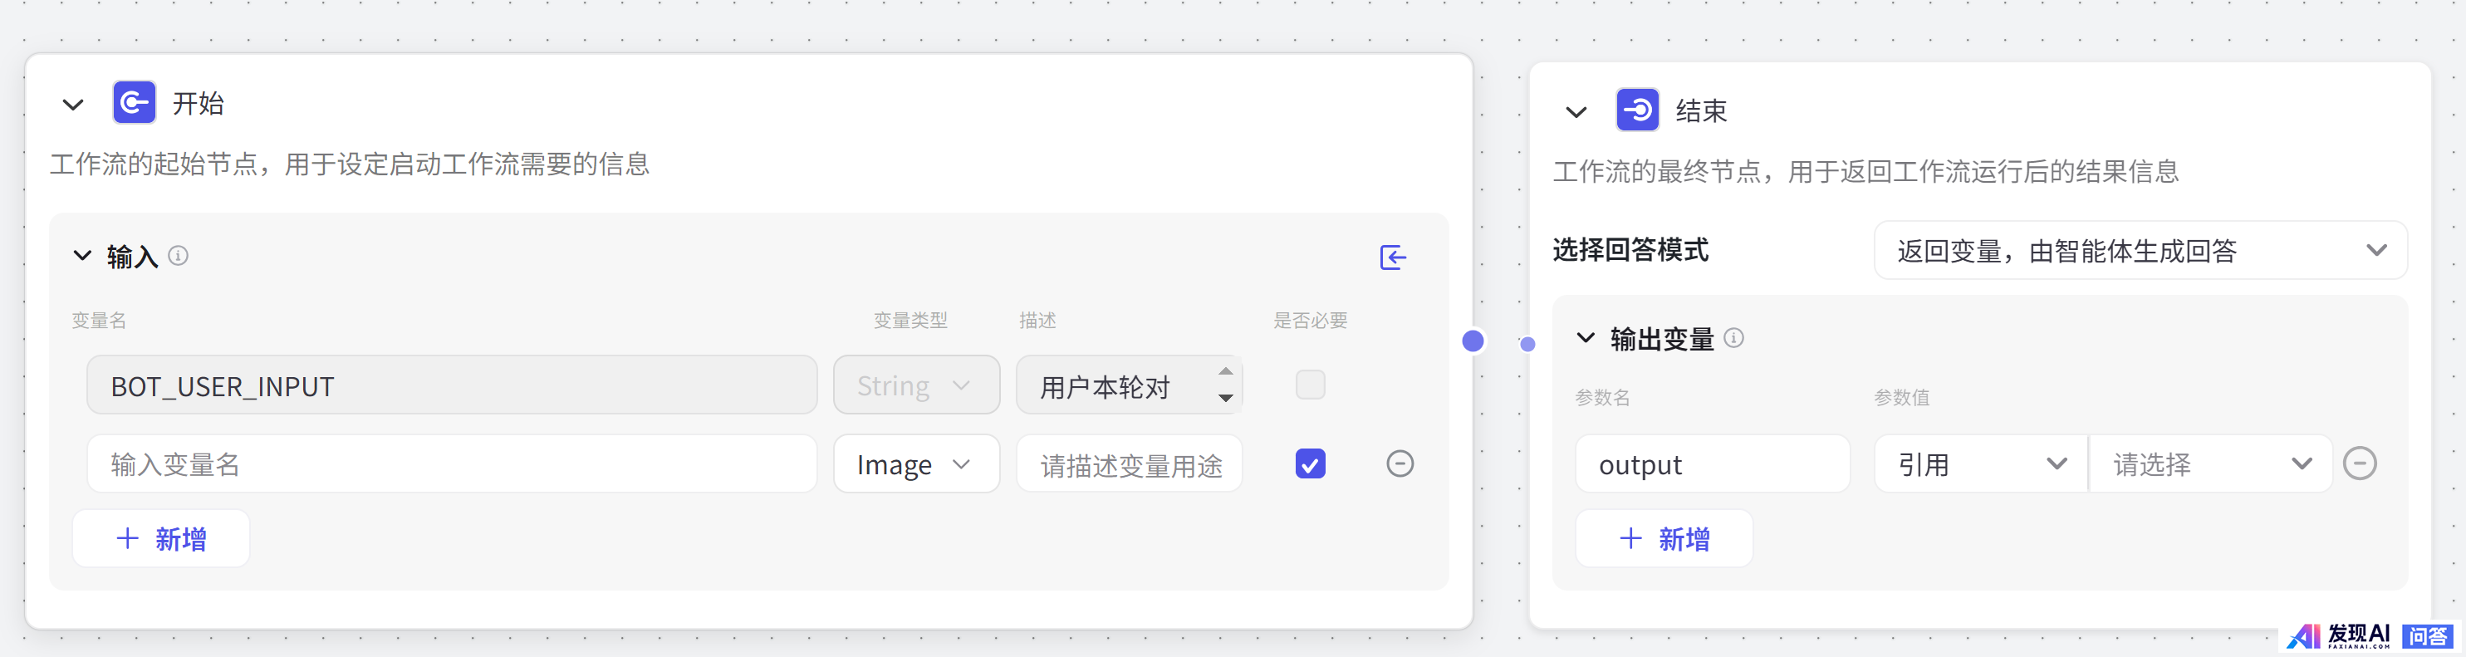Click the info icon next to 输出变量

pyautogui.click(x=1733, y=338)
